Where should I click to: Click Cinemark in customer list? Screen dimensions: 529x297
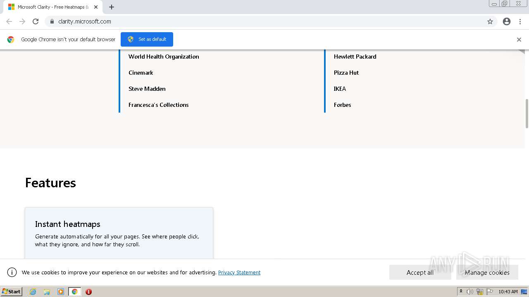[x=141, y=73]
